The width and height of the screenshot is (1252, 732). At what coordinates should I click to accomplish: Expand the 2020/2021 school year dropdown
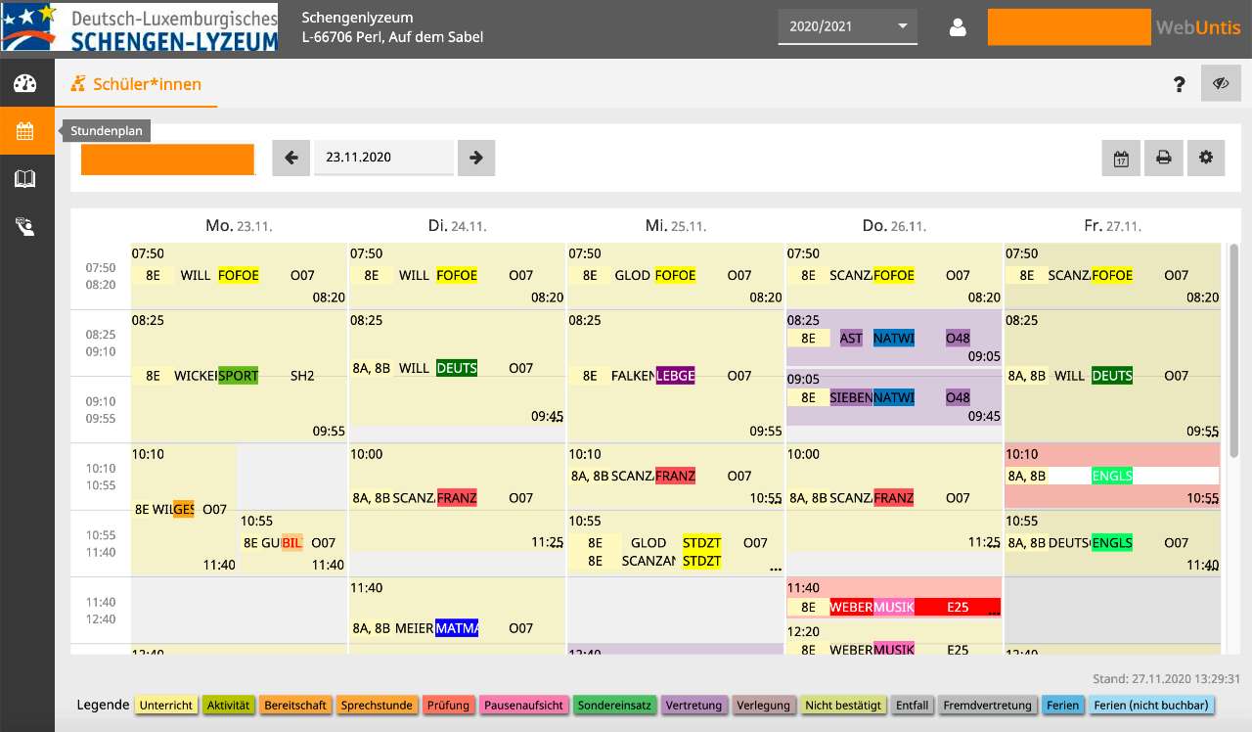(847, 26)
